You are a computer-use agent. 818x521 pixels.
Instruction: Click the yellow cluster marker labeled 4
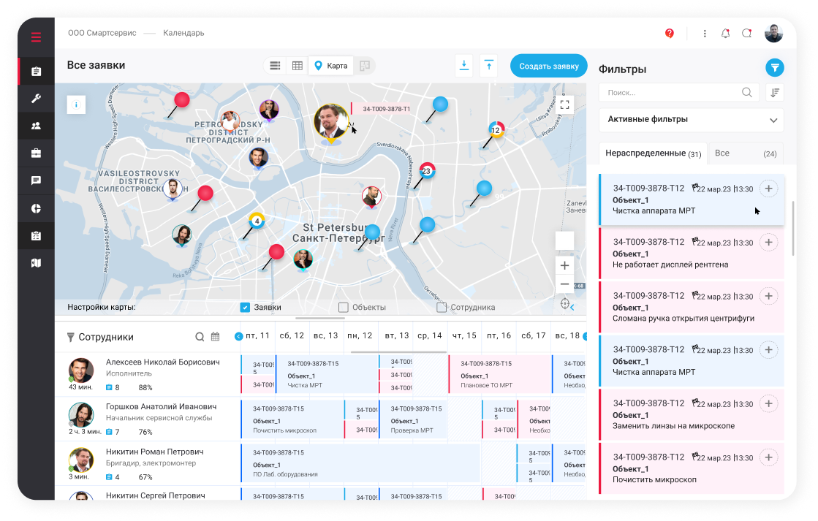[x=257, y=221]
